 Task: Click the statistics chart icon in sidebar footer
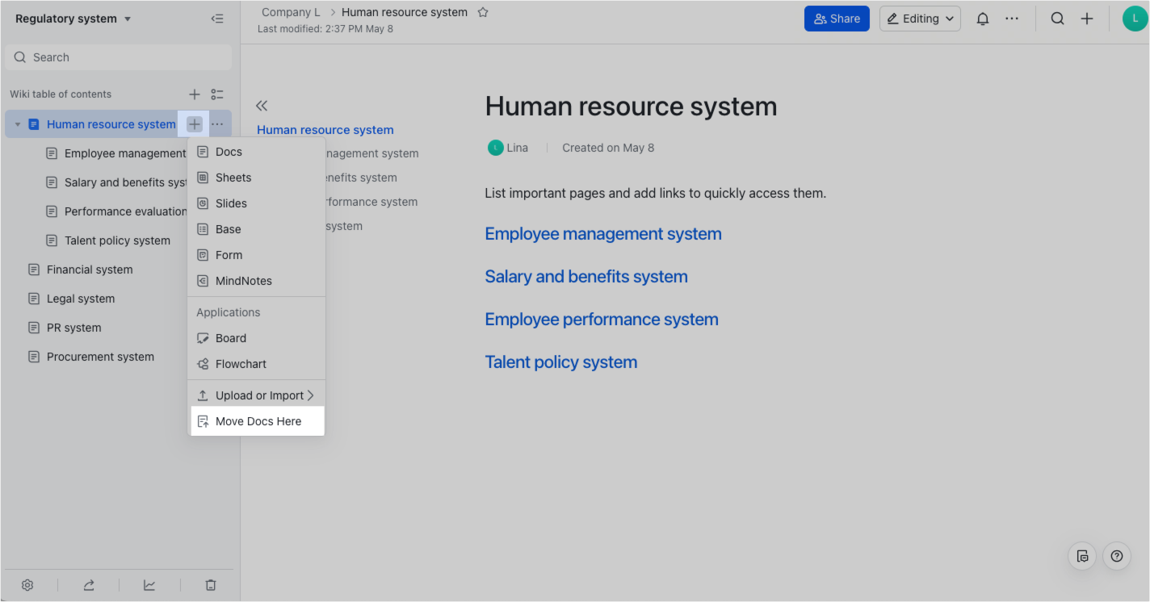(149, 585)
